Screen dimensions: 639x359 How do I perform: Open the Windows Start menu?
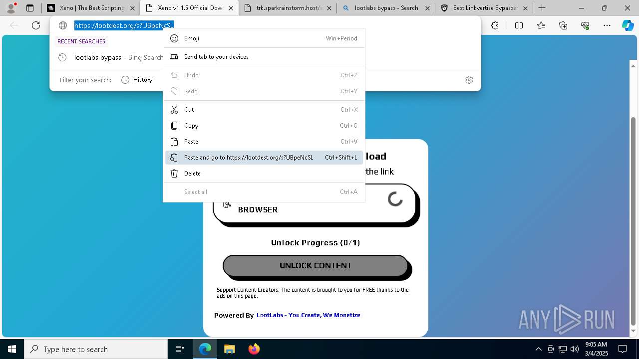tap(12, 349)
